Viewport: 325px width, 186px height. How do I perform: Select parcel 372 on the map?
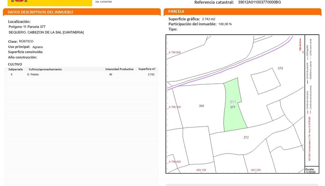(x=246, y=138)
